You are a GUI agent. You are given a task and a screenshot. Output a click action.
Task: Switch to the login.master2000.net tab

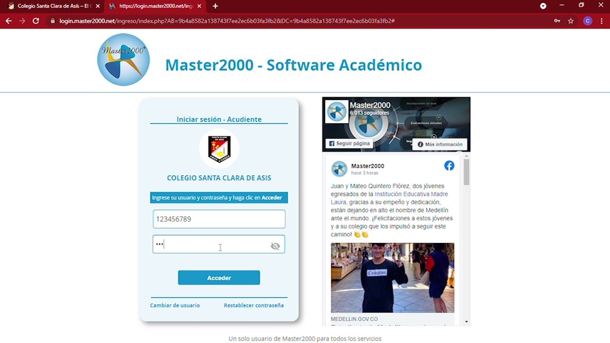point(155,6)
